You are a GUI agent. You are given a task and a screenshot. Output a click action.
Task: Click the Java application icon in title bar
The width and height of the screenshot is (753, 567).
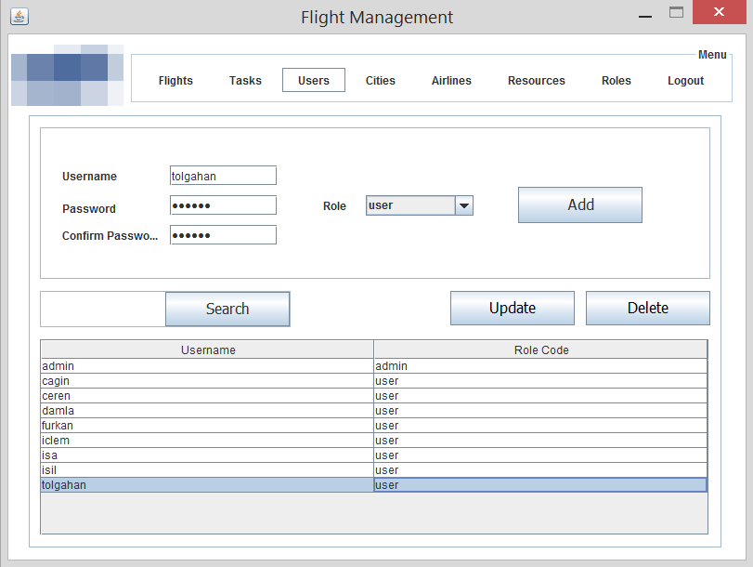point(19,16)
